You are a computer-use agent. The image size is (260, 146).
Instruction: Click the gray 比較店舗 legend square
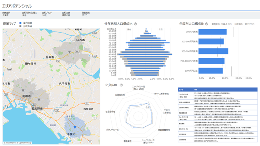[20, 26]
